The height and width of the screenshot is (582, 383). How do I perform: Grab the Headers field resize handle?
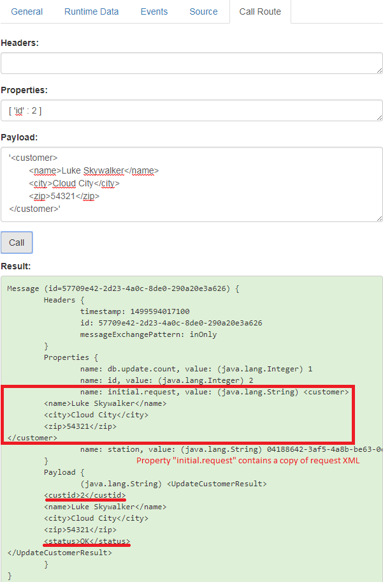379,70
